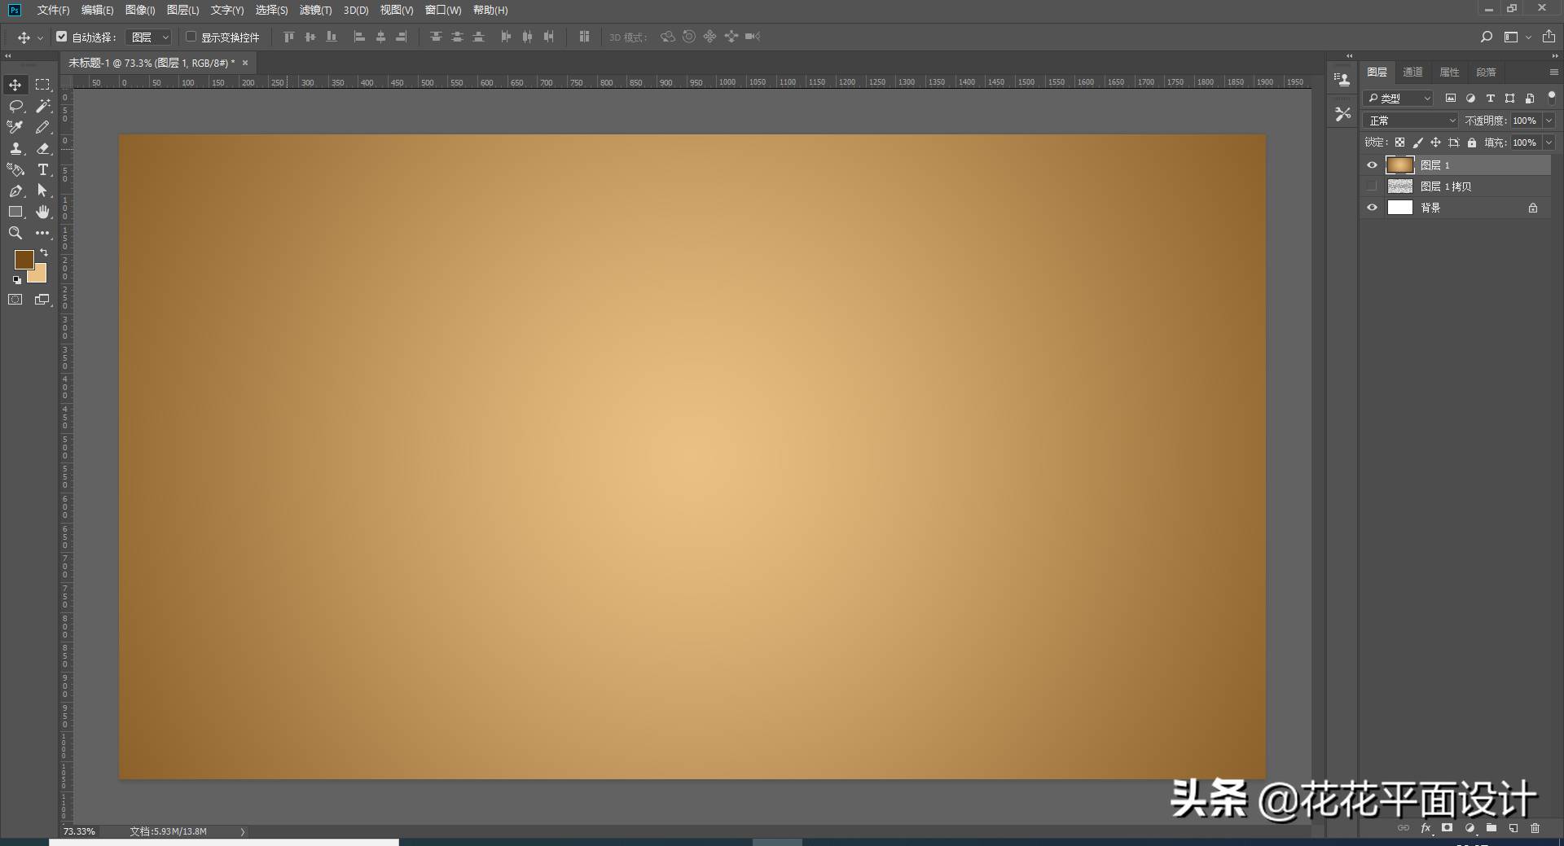The width and height of the screenshot is (1564, 846).
Task: Lock transparent pixels
Action: pyautogui.click(x=1399, y=142)
